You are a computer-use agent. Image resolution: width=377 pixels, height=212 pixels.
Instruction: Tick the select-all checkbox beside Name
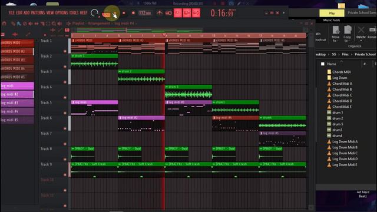pos(323,64)
